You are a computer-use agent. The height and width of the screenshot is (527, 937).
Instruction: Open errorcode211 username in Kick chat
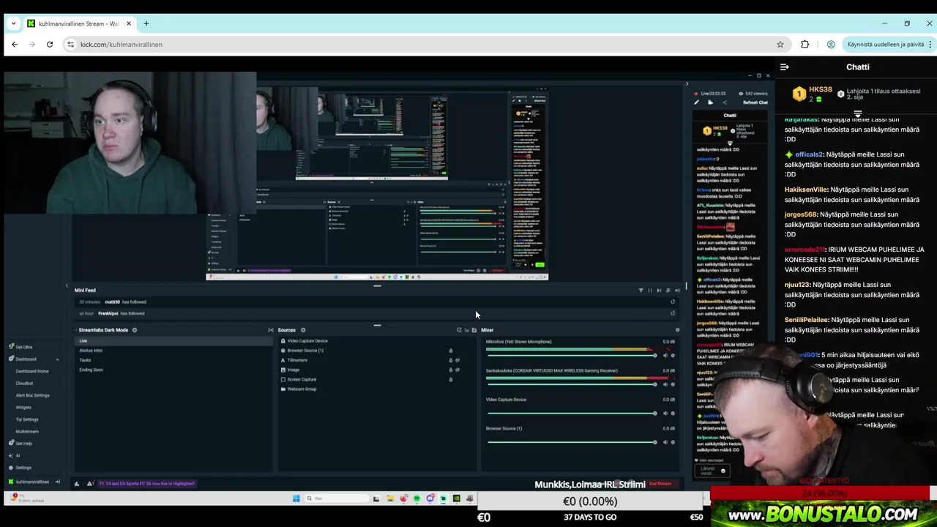click(x=805, y=250)
